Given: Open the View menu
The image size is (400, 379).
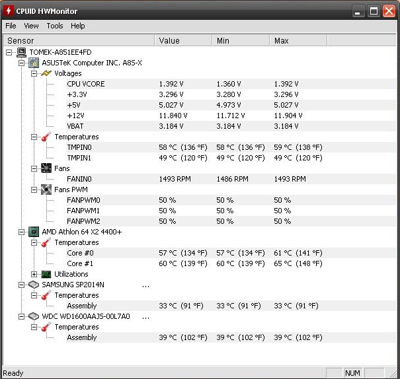Looking at the screenshot, I should click(x=31, y=26).
